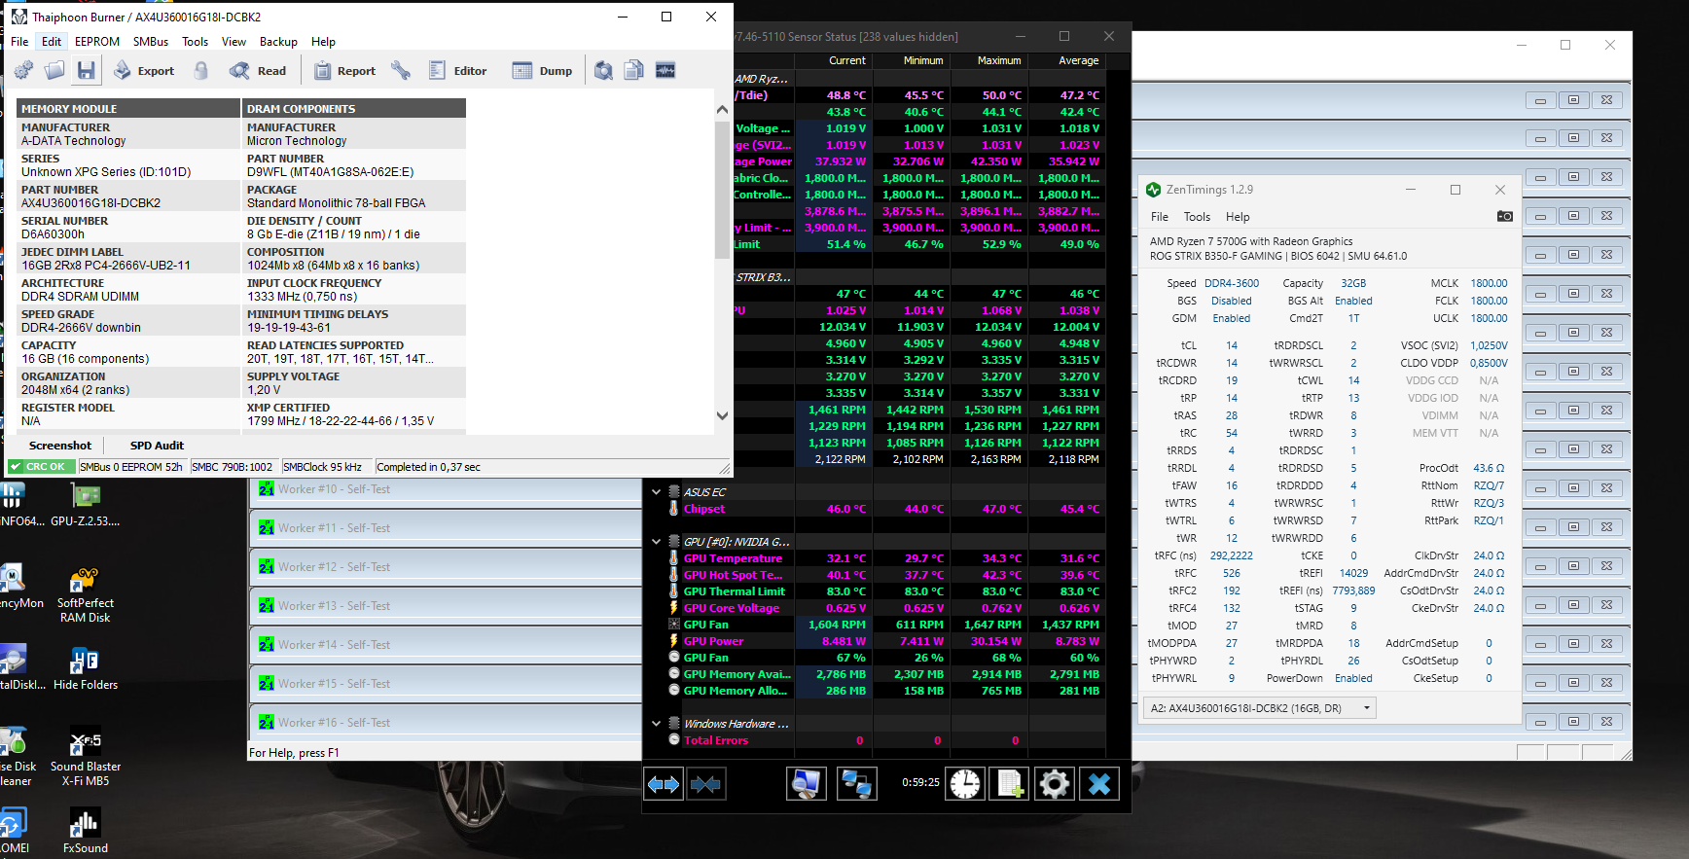The width and height of the screenshot is (1689, 859).
Task: Click the magnifier search icon after Dump
Action: (x=603, y=70)
